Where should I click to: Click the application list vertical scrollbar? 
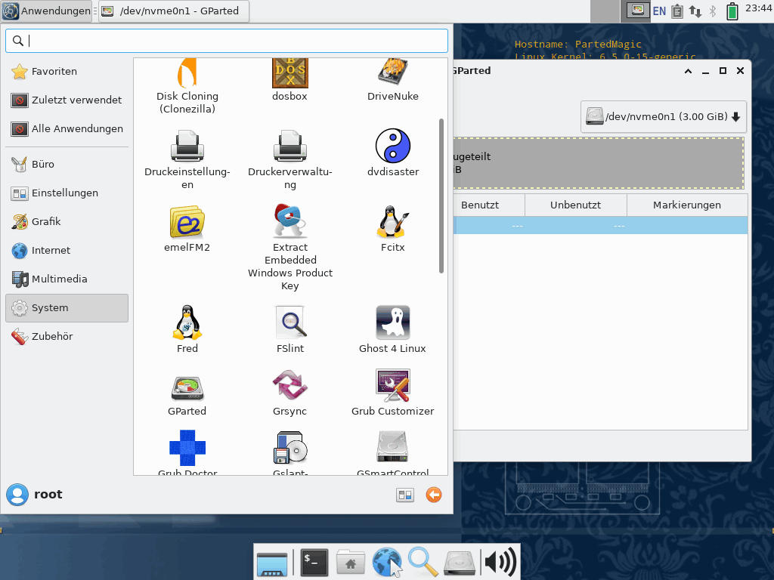pyautogui.click(x=441, y=195)
